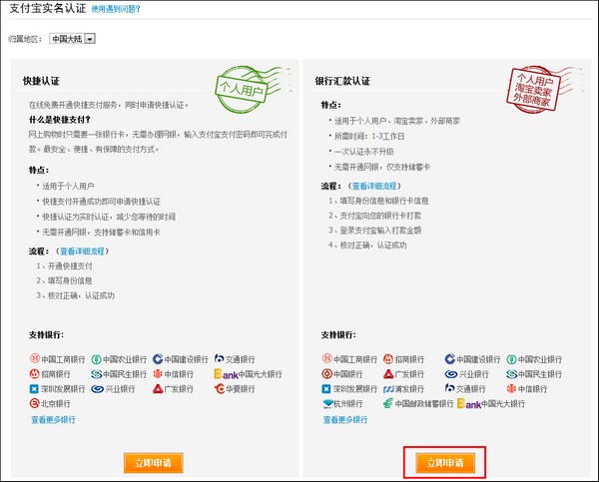Screen dimensions: 599x482
Task: Click the 使用遇到问题? help link
Action: pos(116,9)
